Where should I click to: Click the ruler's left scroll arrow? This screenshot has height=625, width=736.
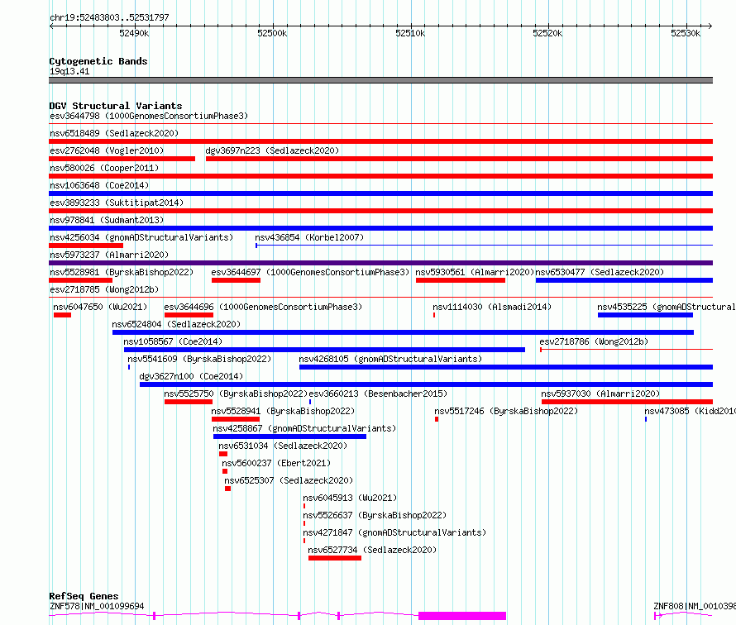51,26
